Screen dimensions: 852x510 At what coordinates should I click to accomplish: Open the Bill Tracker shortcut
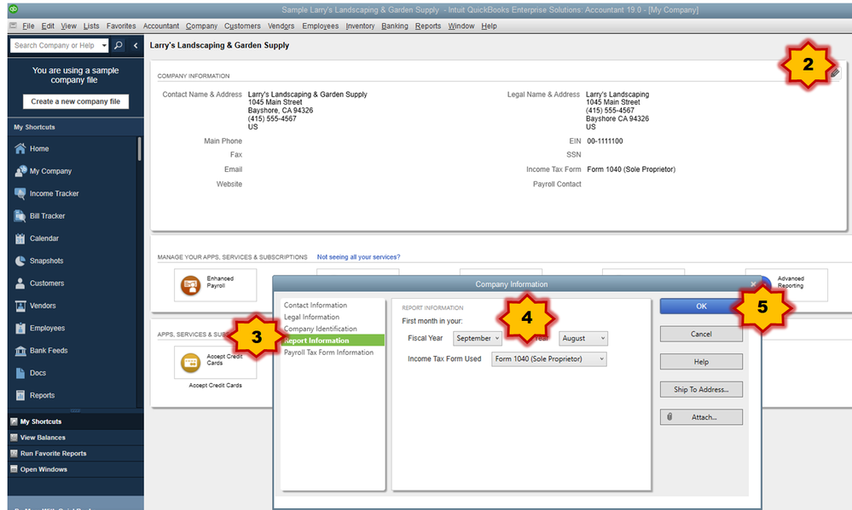(x=47, y=216)
